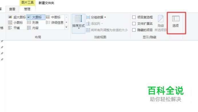The width and height of the screenshot is (198, 112).
Task: Click Hide selected items button
Action: click(161, 23)
